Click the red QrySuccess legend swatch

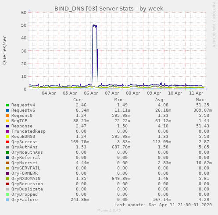coord(7,142)
